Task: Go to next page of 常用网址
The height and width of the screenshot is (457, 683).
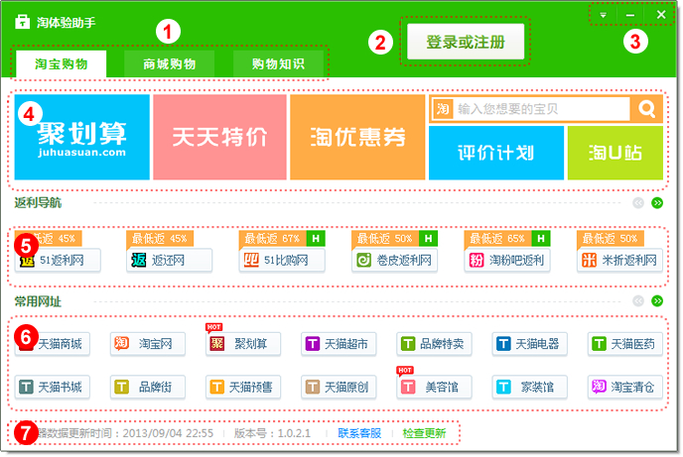Action: pos(657,301)
